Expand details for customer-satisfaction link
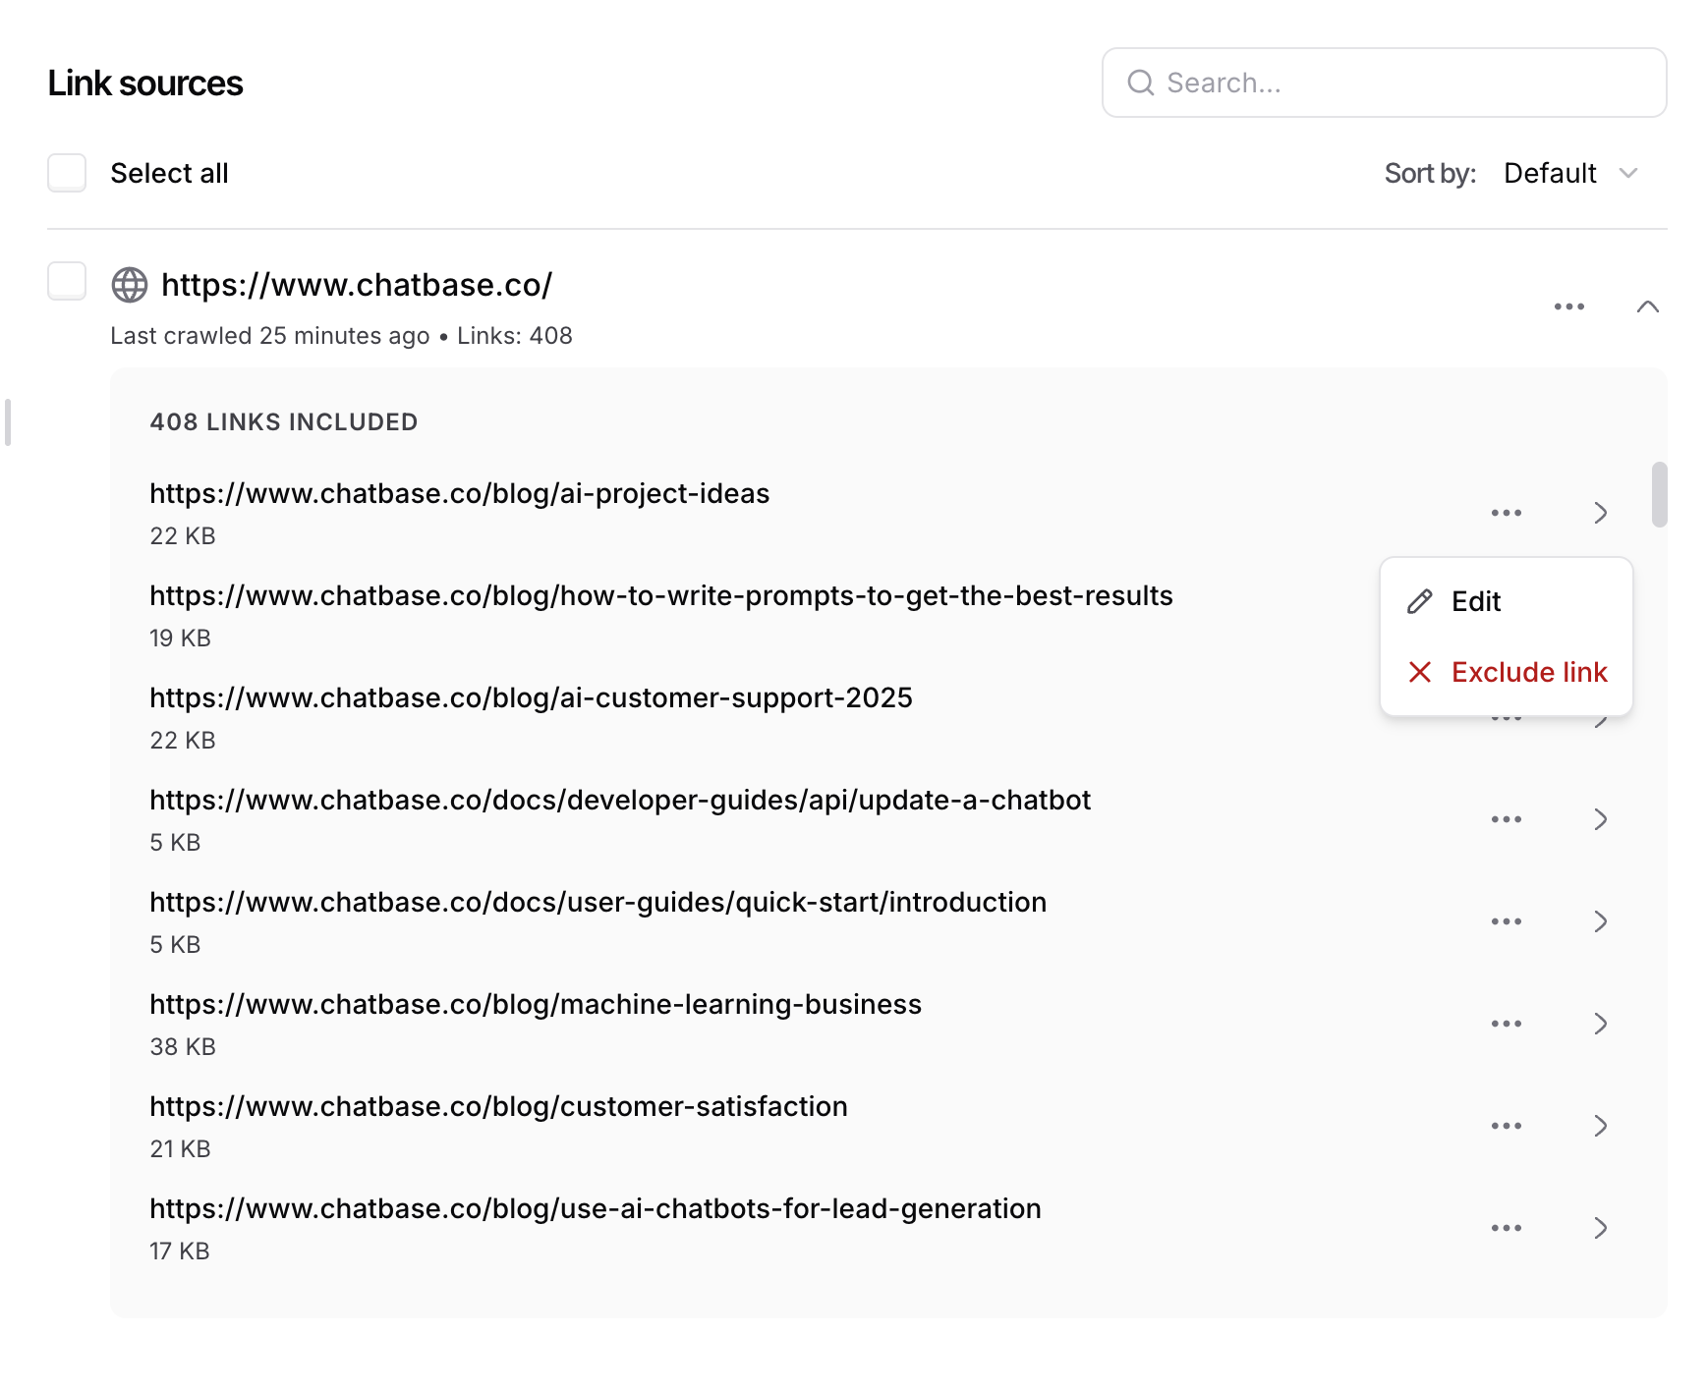 point(1600,1126)
